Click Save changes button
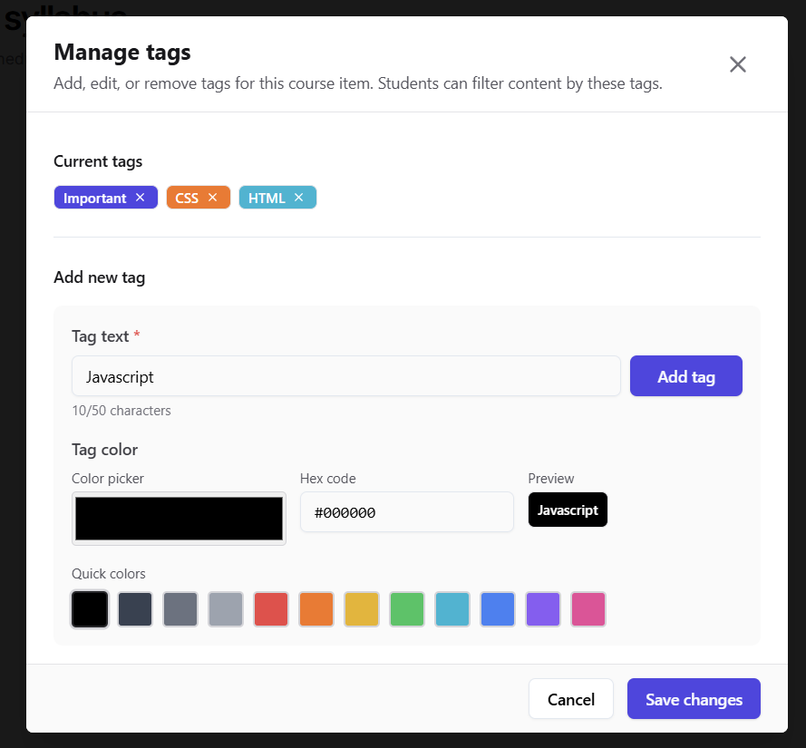The height and width of the screenshot is (748, 806). (694, 699)
